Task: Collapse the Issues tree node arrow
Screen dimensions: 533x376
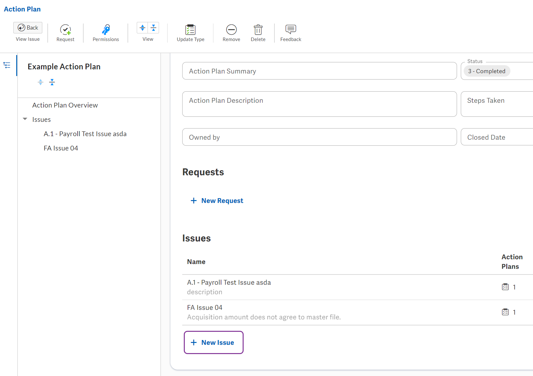Action: pyautogui.click(x=25, y=119)
